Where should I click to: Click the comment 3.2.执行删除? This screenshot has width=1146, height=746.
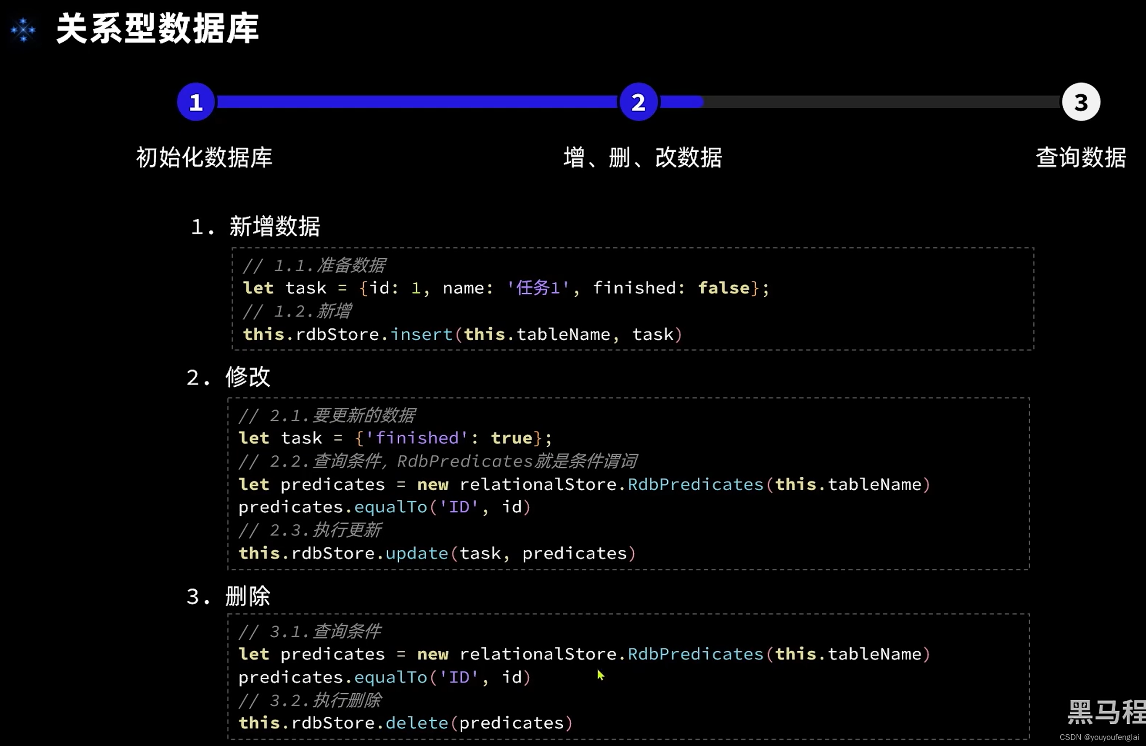click(x=310, y=700)
